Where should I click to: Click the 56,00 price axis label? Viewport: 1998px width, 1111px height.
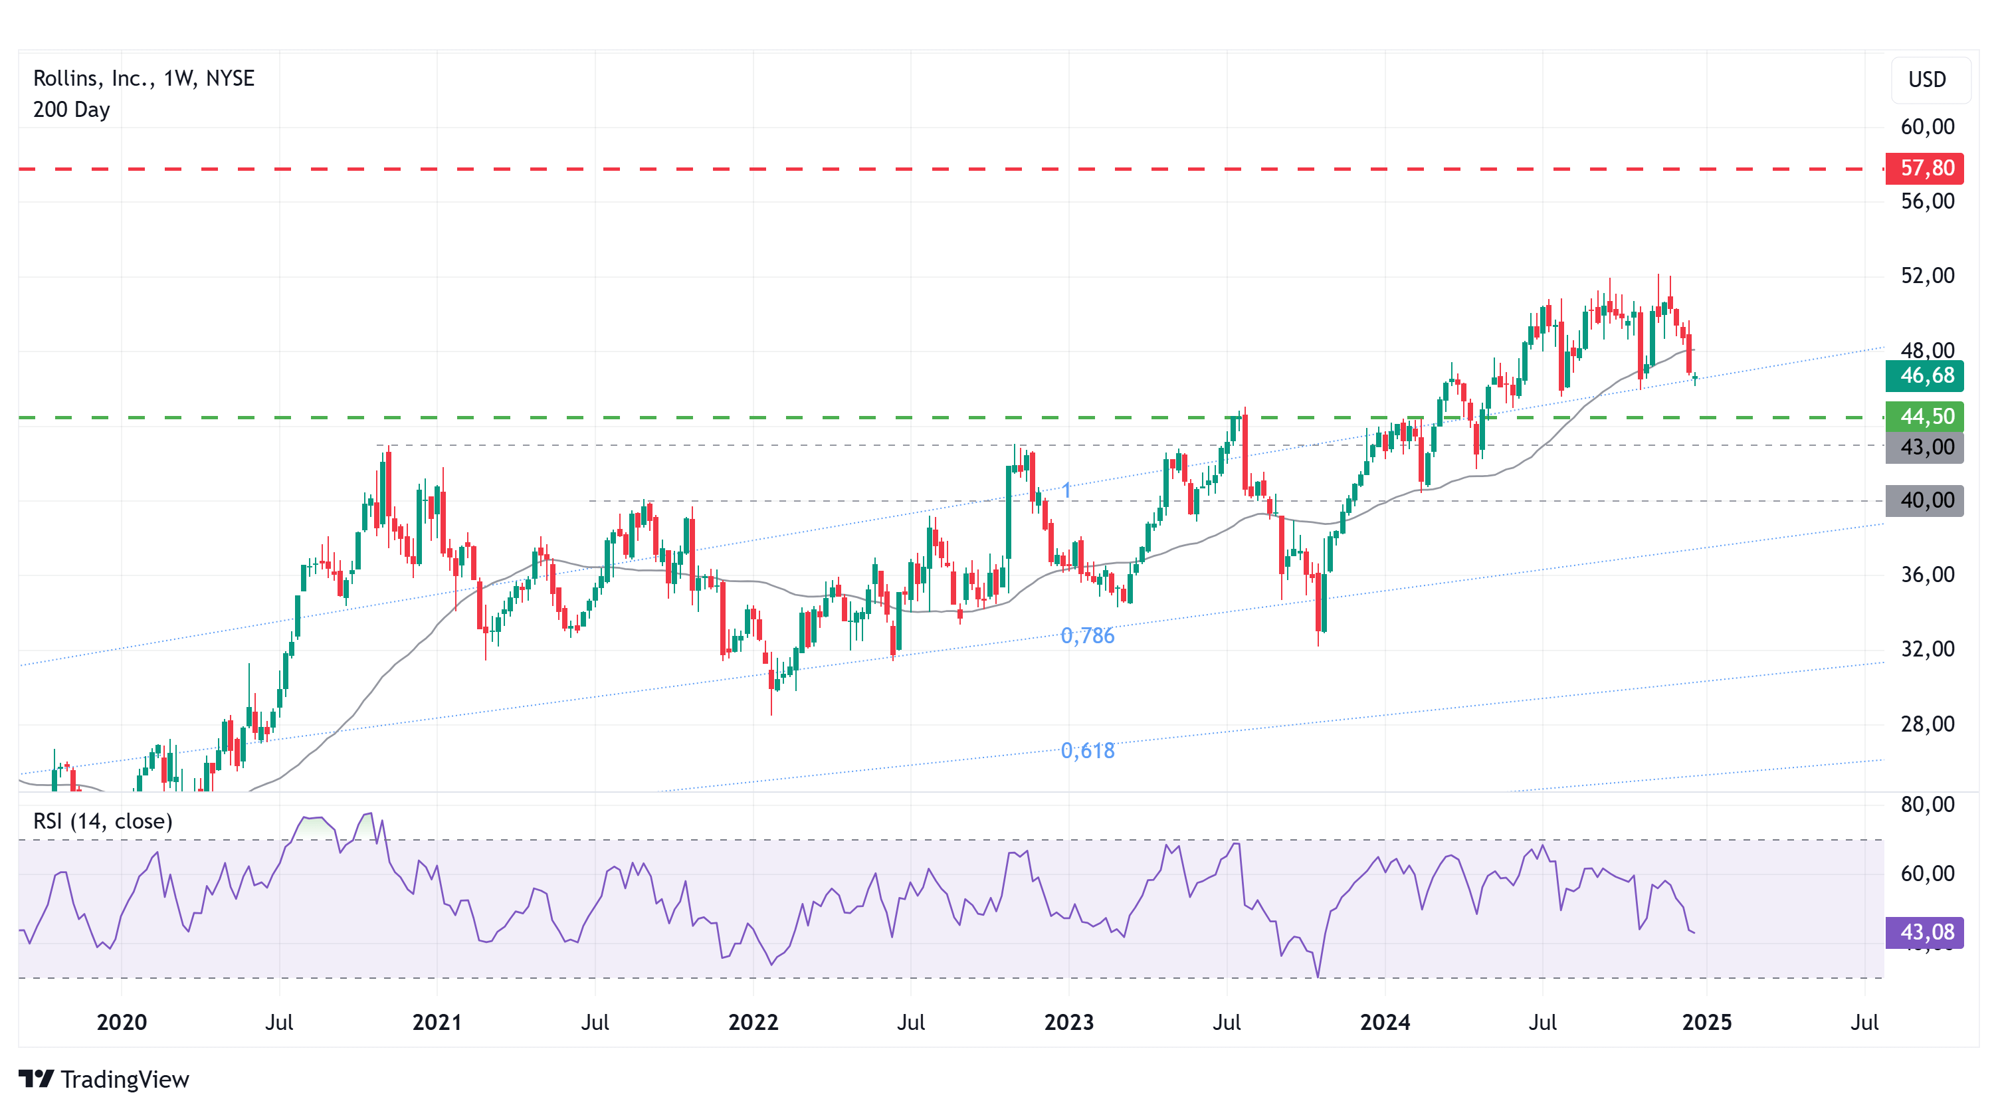pos(1928,202)
